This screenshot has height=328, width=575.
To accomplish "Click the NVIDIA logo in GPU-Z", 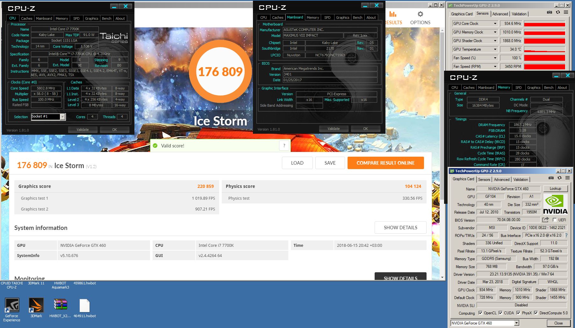I will tap(555, 204).
